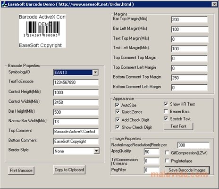Toggle the Show Check Digit checkbox
This screenshot has width=219, height=189.
(x=118, y=127)
